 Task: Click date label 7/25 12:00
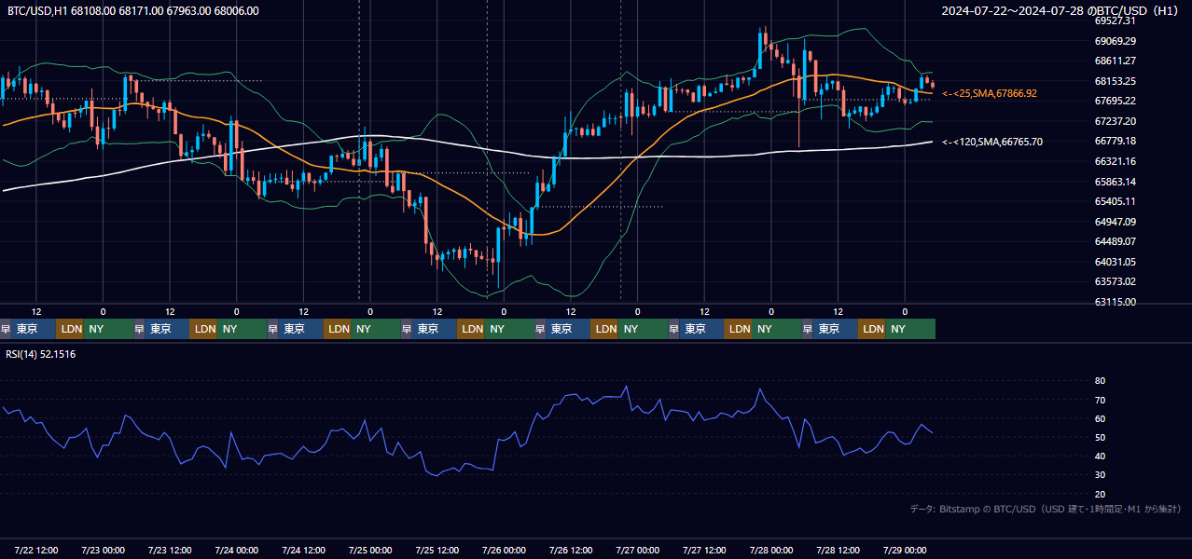tap(437, 550)
